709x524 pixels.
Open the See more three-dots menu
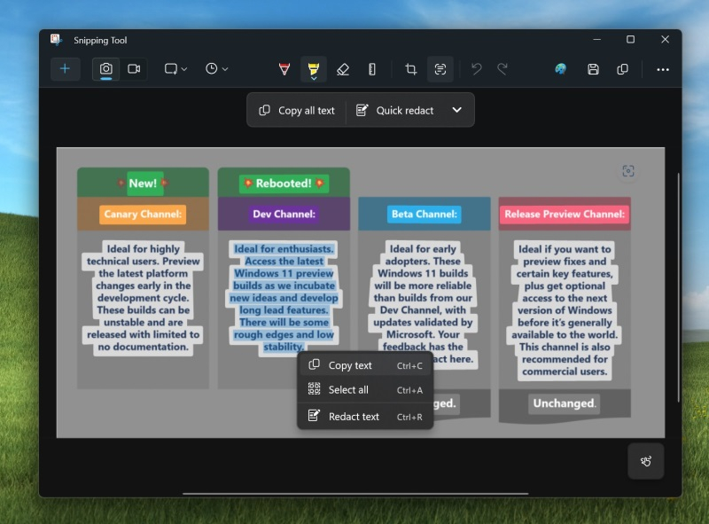[x=663, y=69]
